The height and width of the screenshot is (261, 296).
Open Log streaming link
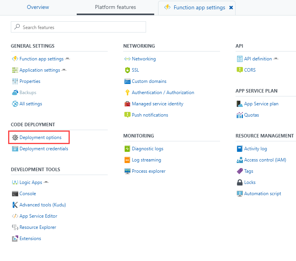146,160
